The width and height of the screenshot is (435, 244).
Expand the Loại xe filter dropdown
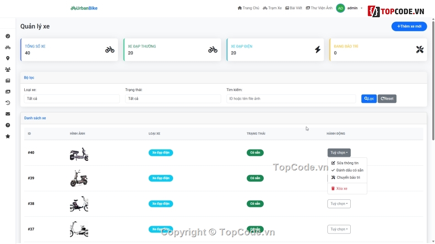[x=71, y=99]
